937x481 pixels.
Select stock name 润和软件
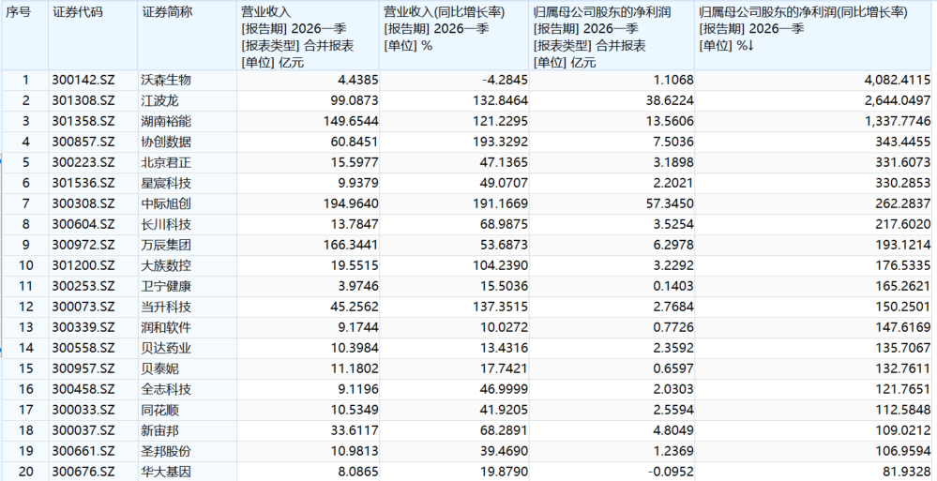[x=167, y=328]
